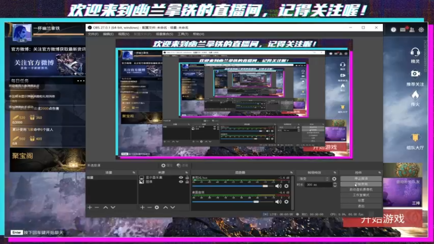Viewport: 434px width, 244px height.
Task: Undock the 转场特效 panel via its header icon
Action: (x=335, y=172)
